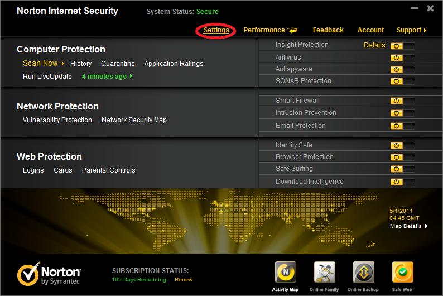Screen dimensions: 443x296
Task: Open the Account menu item
Action: pos(370,30)
